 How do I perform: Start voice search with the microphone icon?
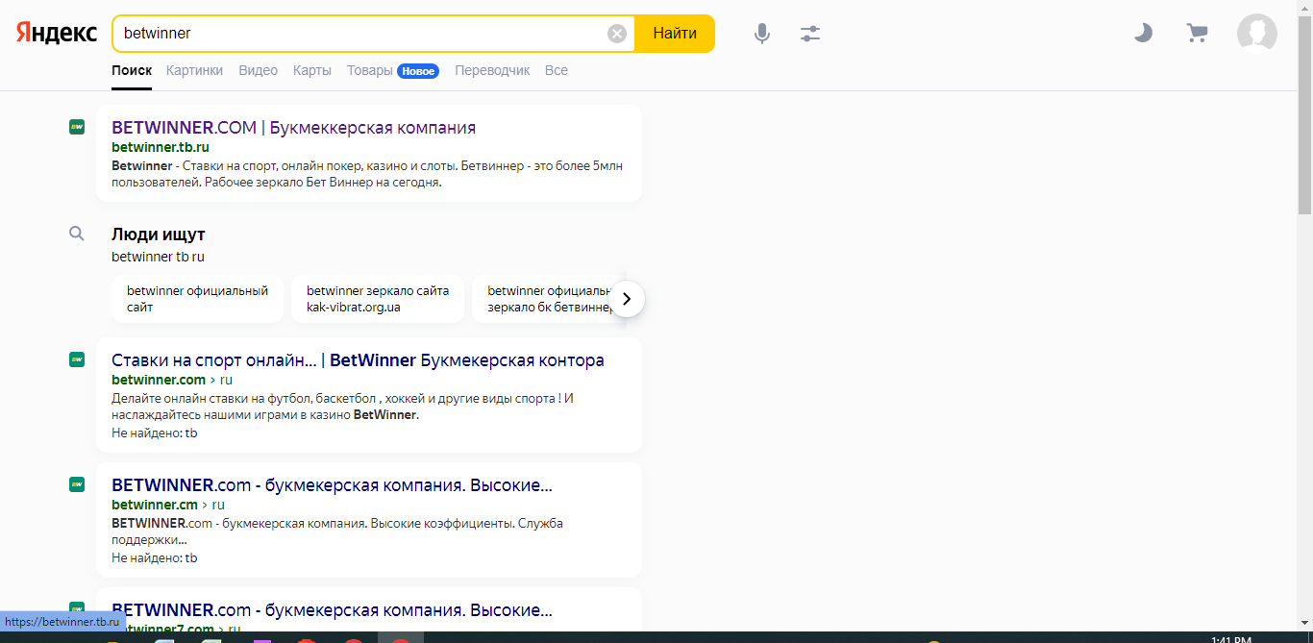[x=762, y=34]
